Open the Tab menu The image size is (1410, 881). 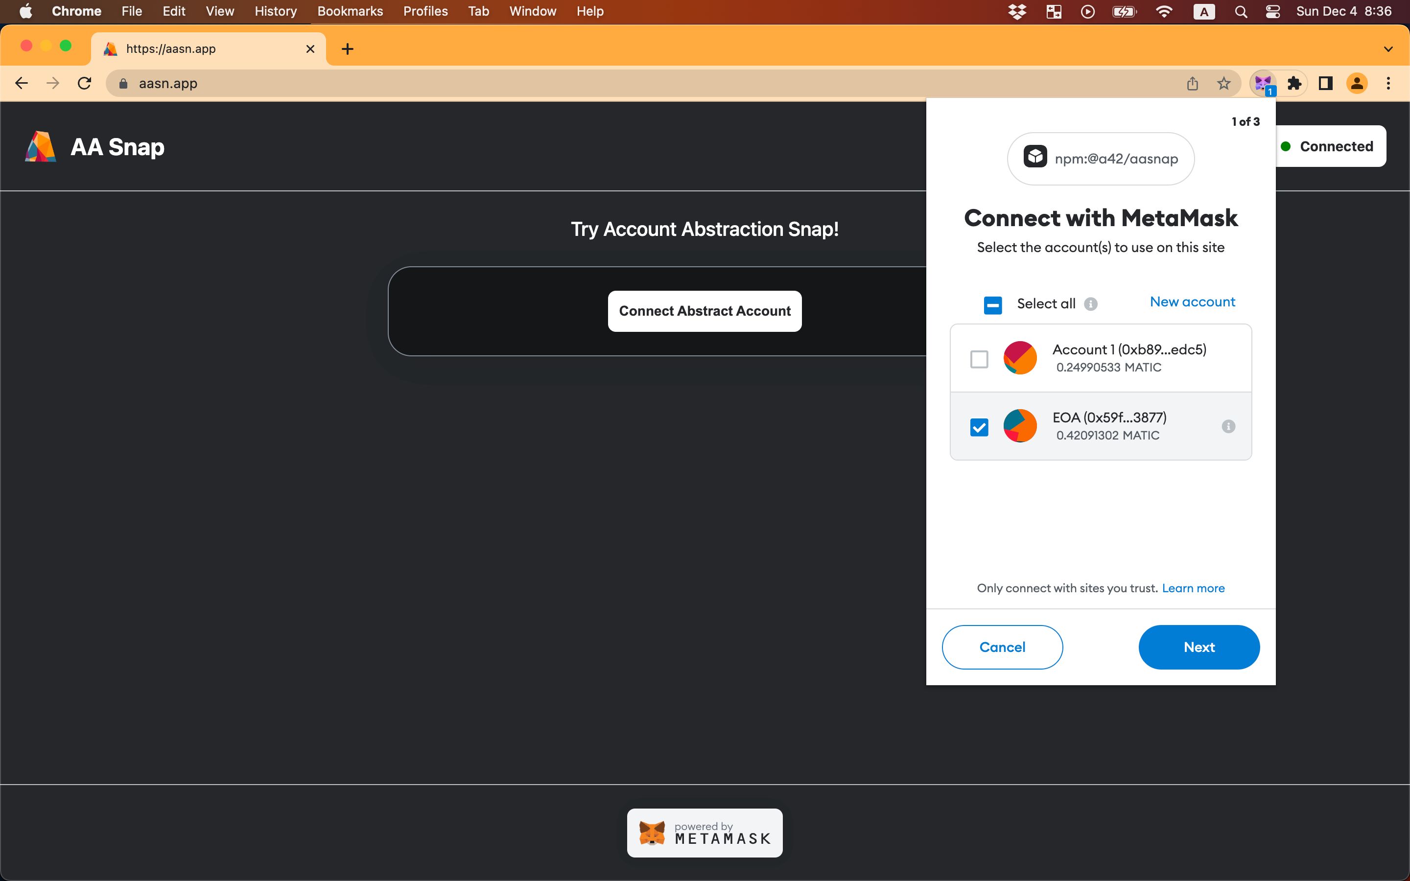click(478, 11)
